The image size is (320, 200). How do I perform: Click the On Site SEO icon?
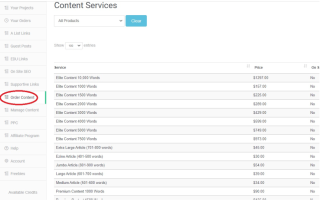coord(6,71)
